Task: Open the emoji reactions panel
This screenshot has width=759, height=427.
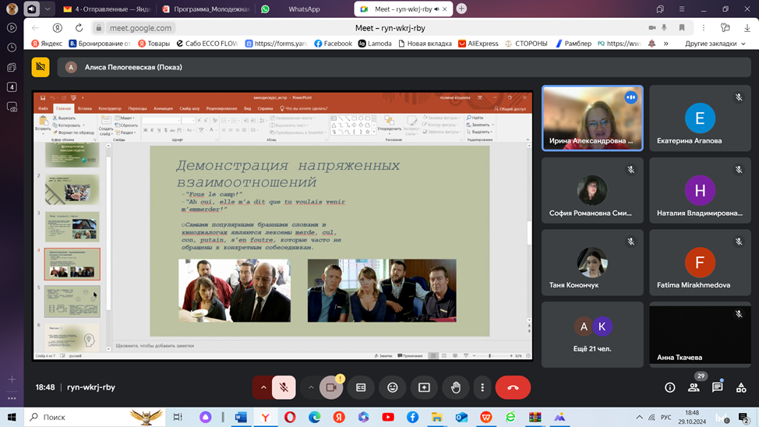Action: pyautogui.click(x=393, y=387)
